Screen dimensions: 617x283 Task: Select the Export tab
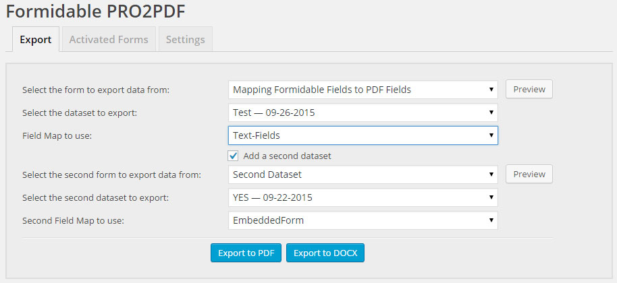point(36,39)
